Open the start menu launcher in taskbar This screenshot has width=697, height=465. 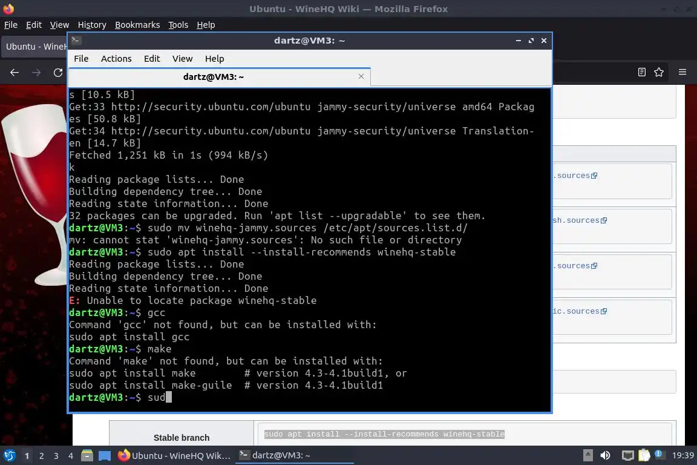tap(9, 456)
